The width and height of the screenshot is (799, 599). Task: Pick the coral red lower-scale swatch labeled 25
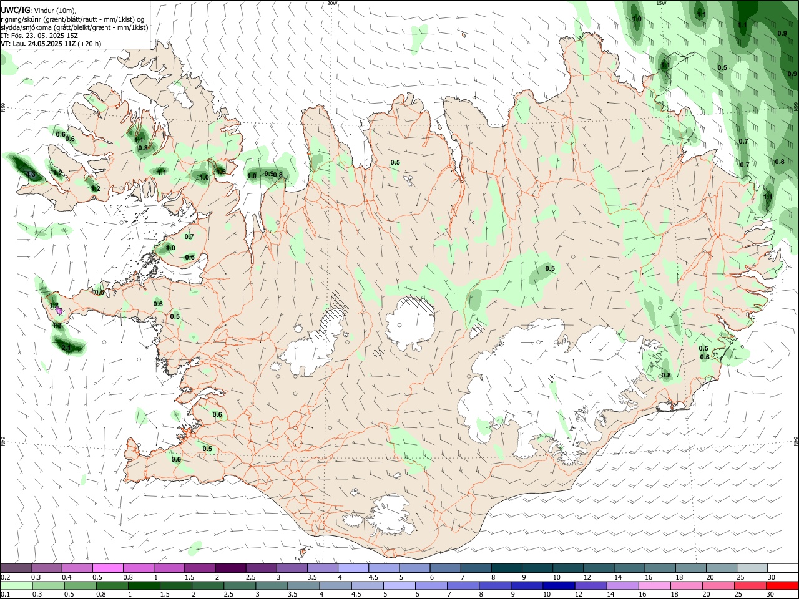pos(751,585)
